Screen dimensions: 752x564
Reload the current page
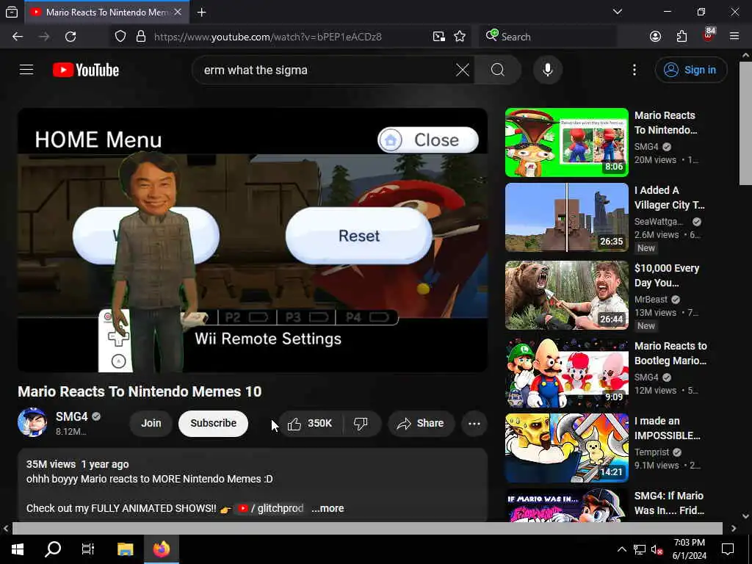point(70,37)
